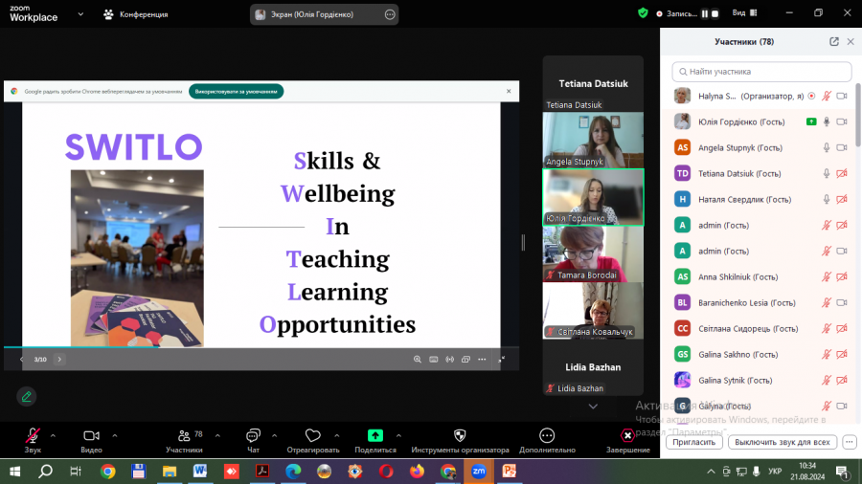Viewport: 862px width, 484px height.
Task: Click Юлія Гордієнко screen share indicator
Action: coord(811,121)
